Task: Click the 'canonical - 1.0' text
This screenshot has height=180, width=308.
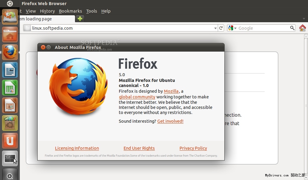Action: [134, 85]
